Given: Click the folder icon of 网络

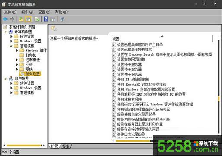Looking at the screenshot, I should tap(22, 64).
